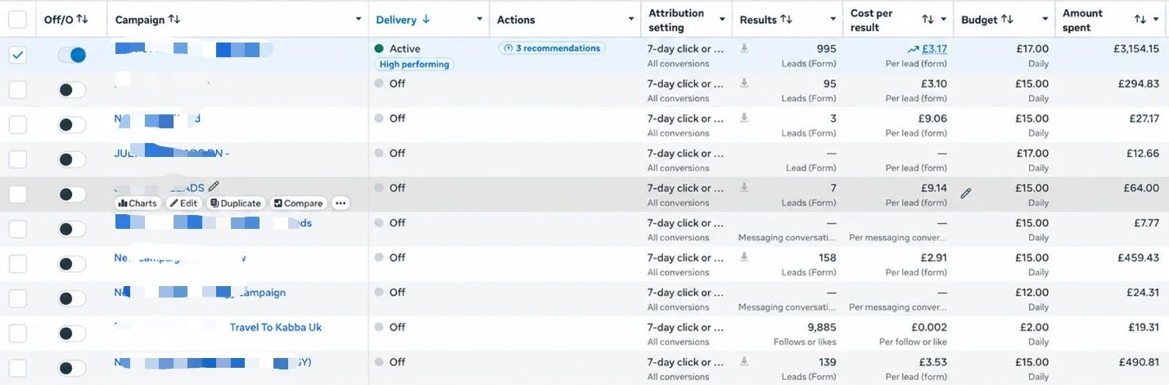Viewport: 1169px width, 385px height.
Task: Turn off the Active campaign toggle switch
Action: click(x=72, y=55)
